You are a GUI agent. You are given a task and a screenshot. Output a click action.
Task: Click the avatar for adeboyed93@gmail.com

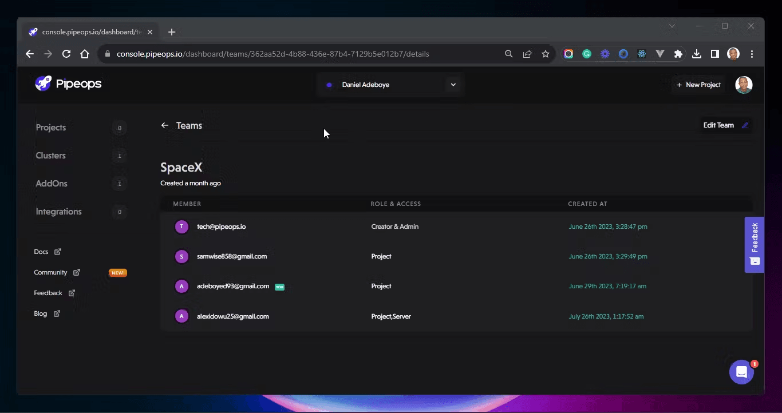181,286
